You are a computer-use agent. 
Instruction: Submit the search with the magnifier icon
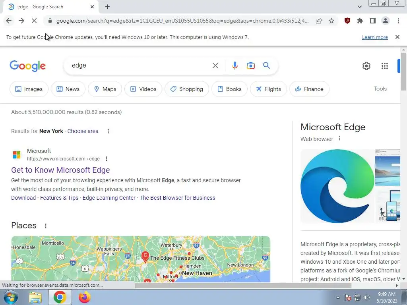coord(266,66)
